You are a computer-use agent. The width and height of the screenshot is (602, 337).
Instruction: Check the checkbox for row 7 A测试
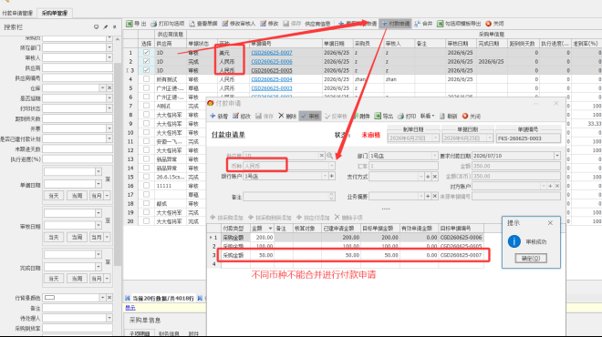point(146,106)
